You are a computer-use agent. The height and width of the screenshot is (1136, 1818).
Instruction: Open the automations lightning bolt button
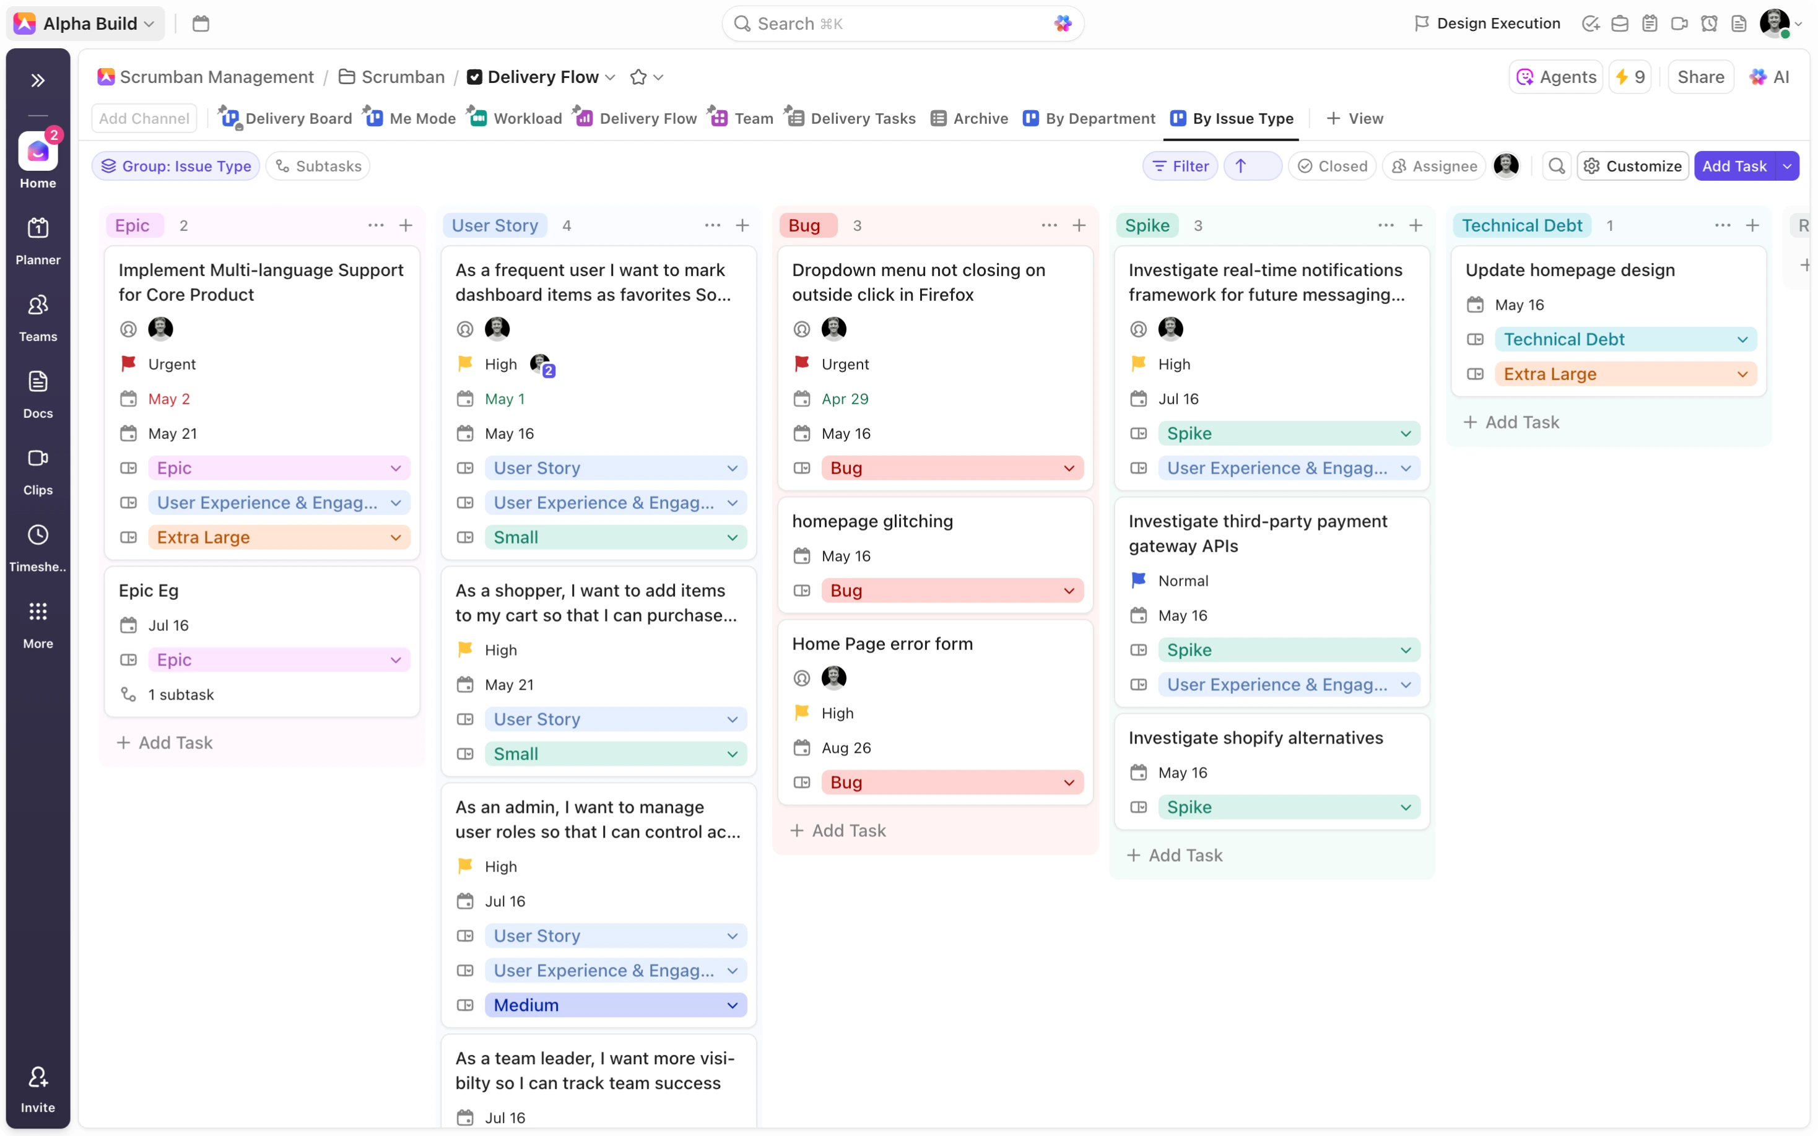(x=1629, y=77)
